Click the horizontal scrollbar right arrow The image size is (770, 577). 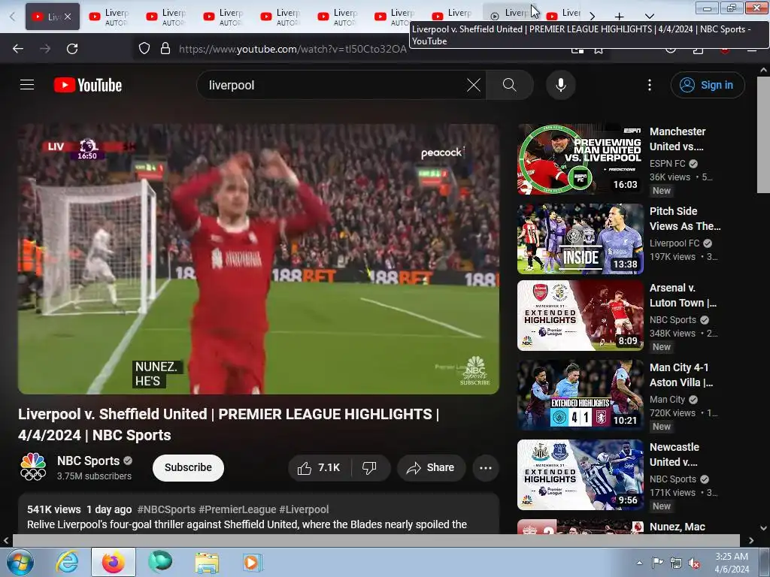click(751, 540)
